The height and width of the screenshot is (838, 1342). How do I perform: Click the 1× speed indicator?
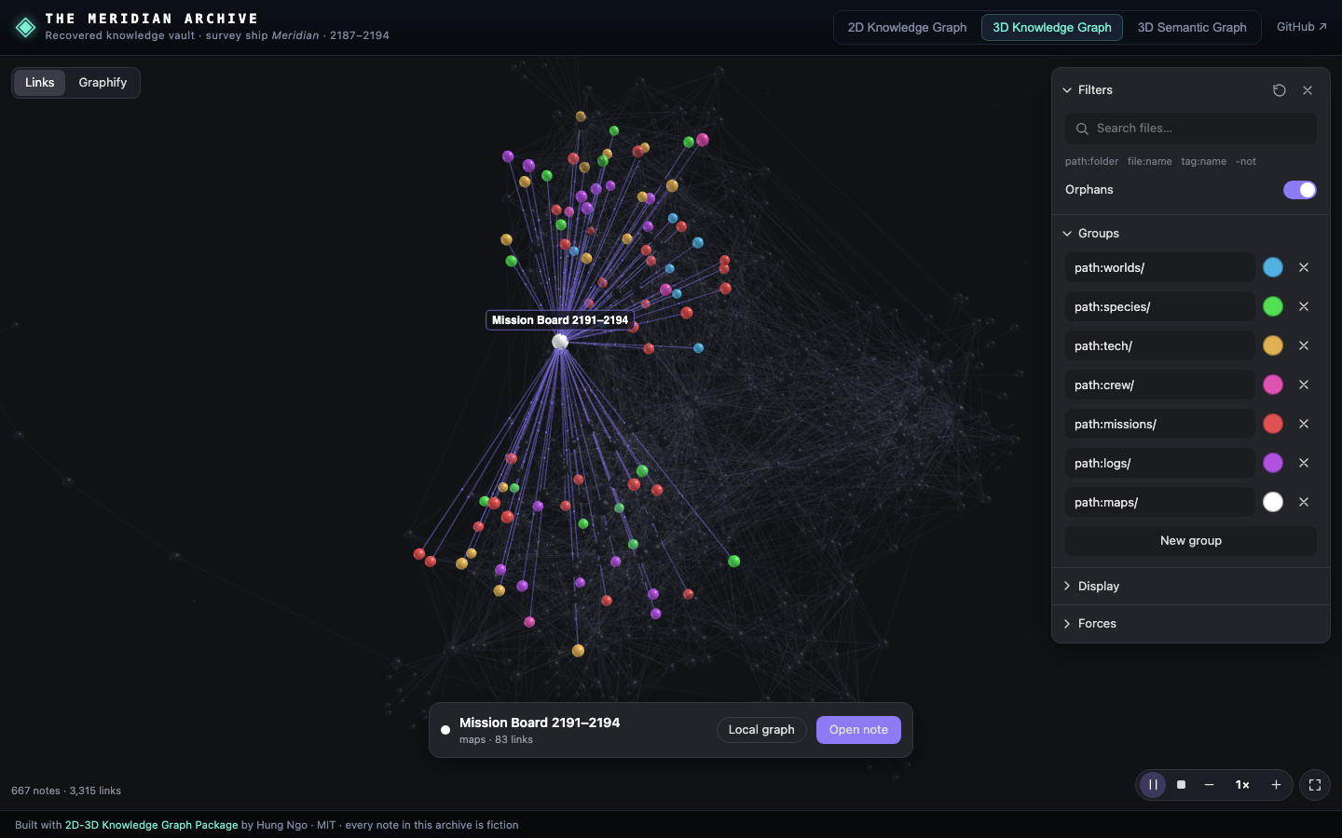click(1242, 785)
